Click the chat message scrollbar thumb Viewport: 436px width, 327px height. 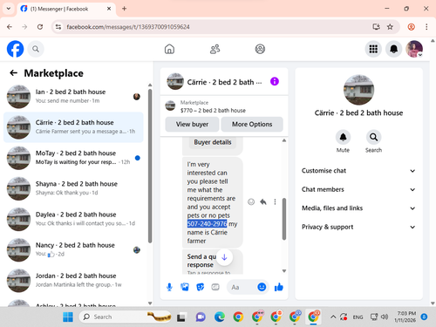click(284, 219)
